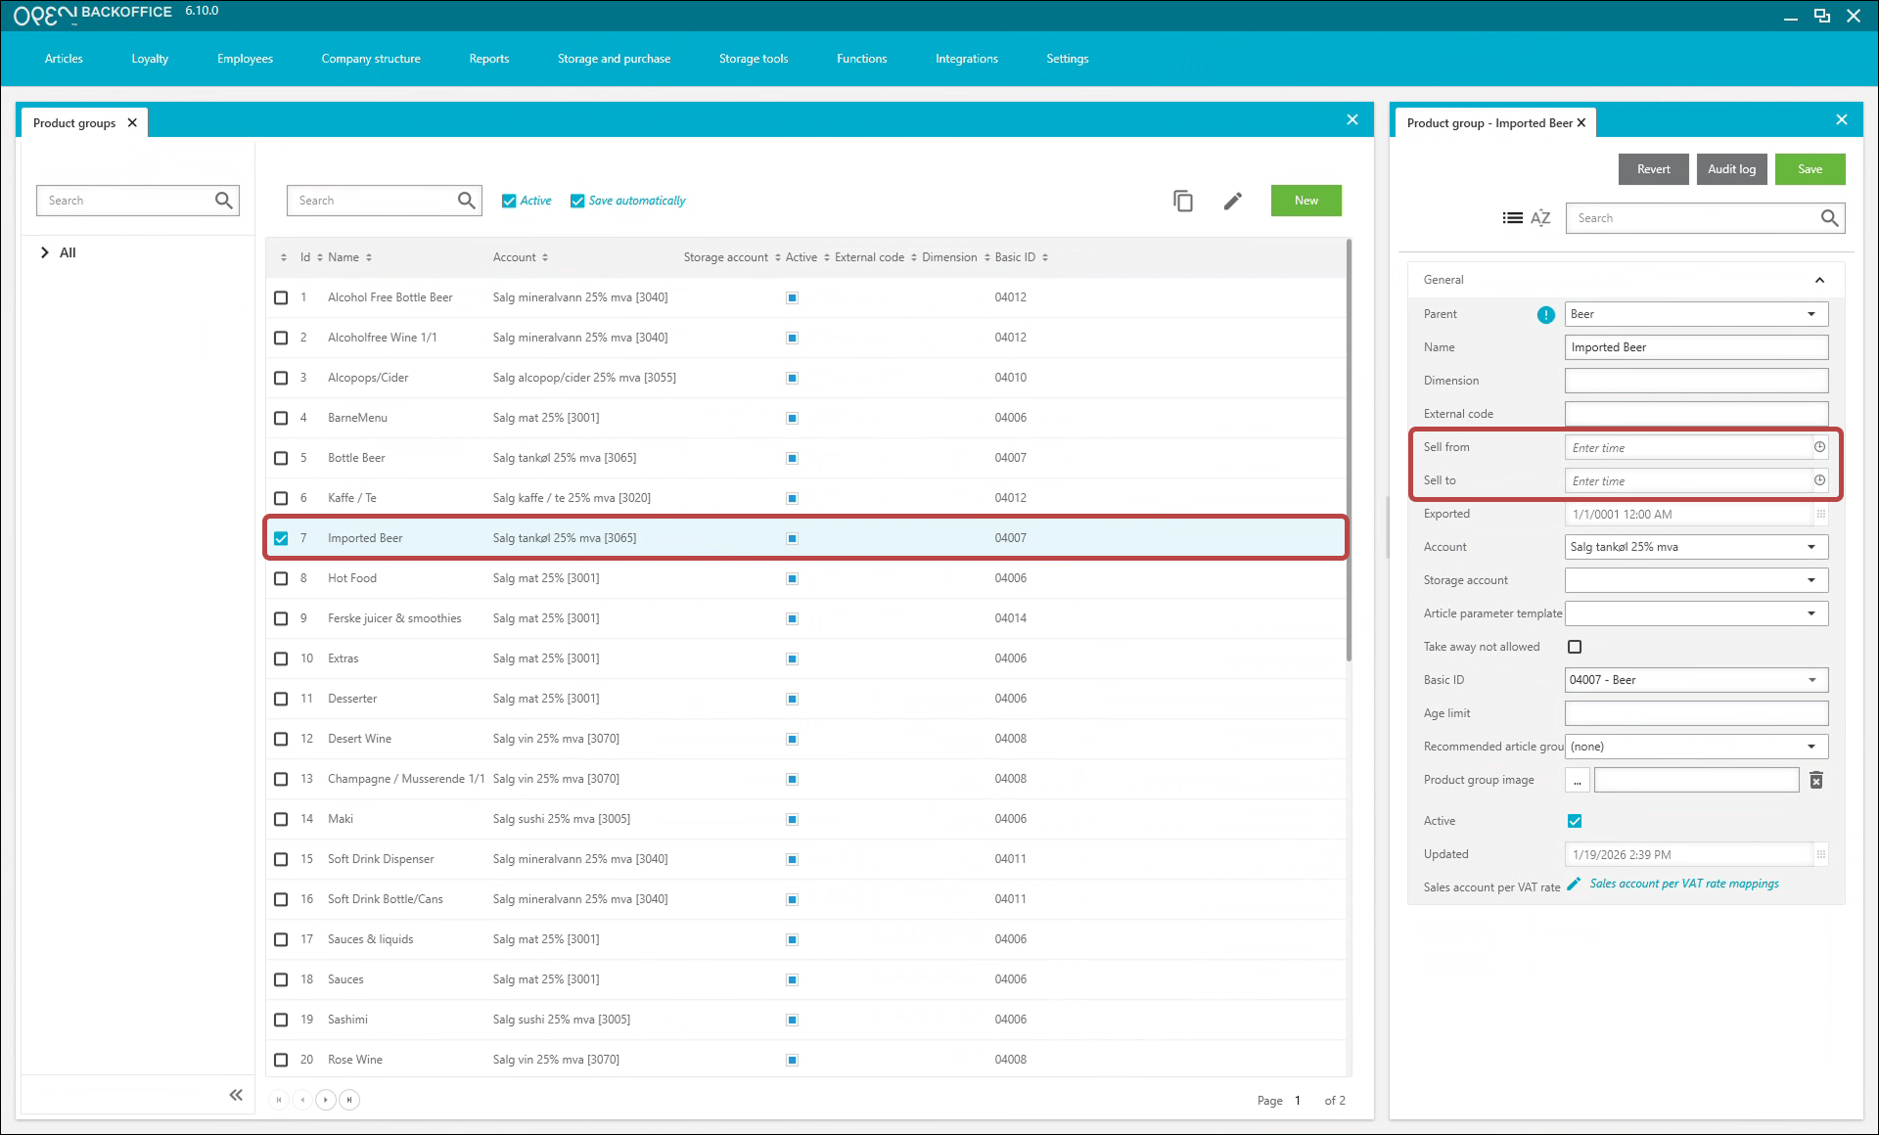
Task: Go to the first page of results
Action: click(279, 1100)
